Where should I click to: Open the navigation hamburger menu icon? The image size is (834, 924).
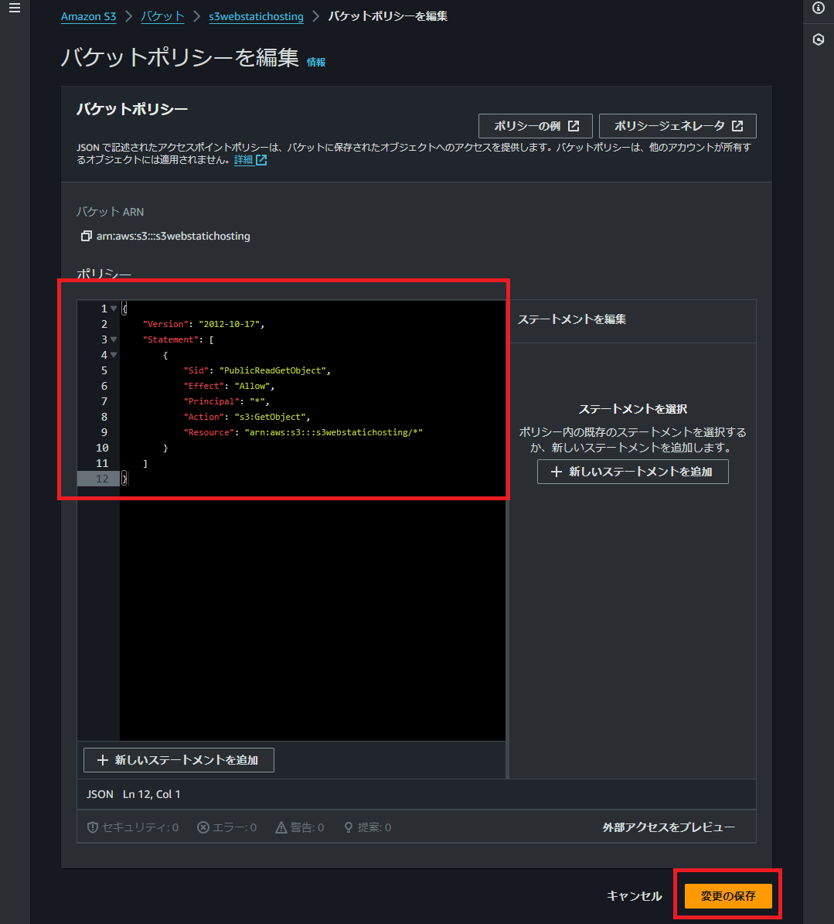click(x=14, y=9)
